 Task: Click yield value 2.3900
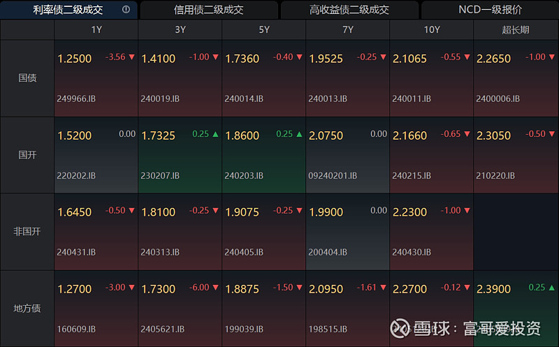point(493,289)
